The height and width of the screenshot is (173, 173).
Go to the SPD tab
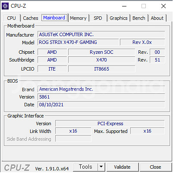point(98,18)
